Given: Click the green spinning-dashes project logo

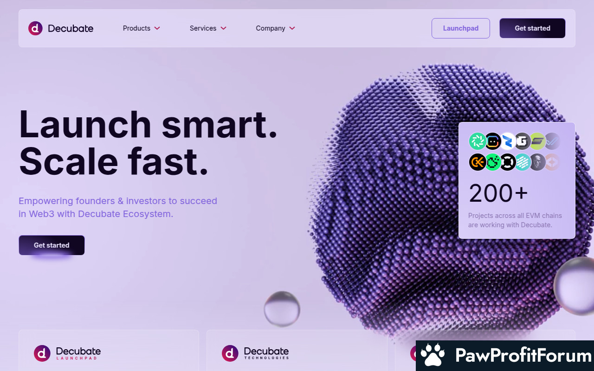Looking at the screenshot, I should tap(477, 141).
